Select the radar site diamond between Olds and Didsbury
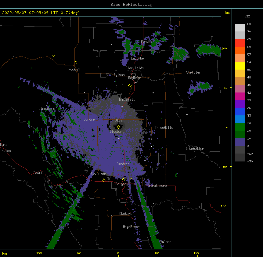Screen dimensions: 263x257 [118, 127]
